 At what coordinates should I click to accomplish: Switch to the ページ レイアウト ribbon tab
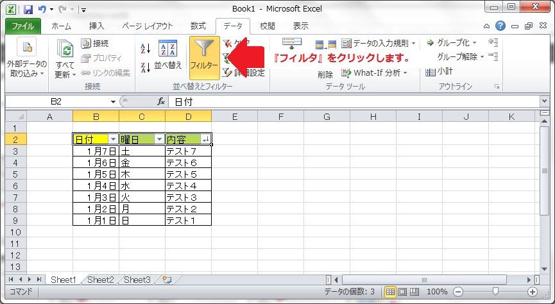[147, 26]
